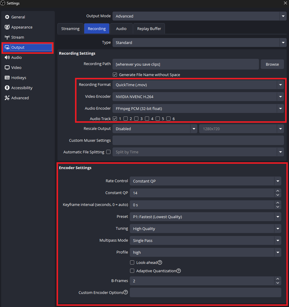Click the Advanced tools icon in sidebar
Screen dimensions: 289x307
click(x=7, y=98)
